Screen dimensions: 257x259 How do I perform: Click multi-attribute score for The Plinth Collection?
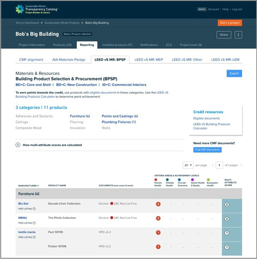(x=227, y=219)
